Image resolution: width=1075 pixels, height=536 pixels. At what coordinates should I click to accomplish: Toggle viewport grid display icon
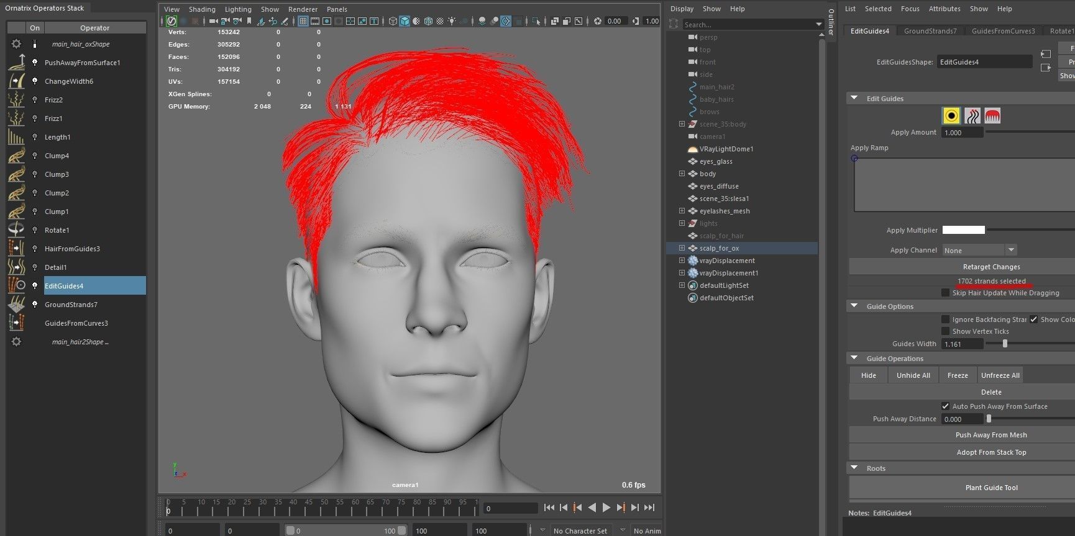303,21
